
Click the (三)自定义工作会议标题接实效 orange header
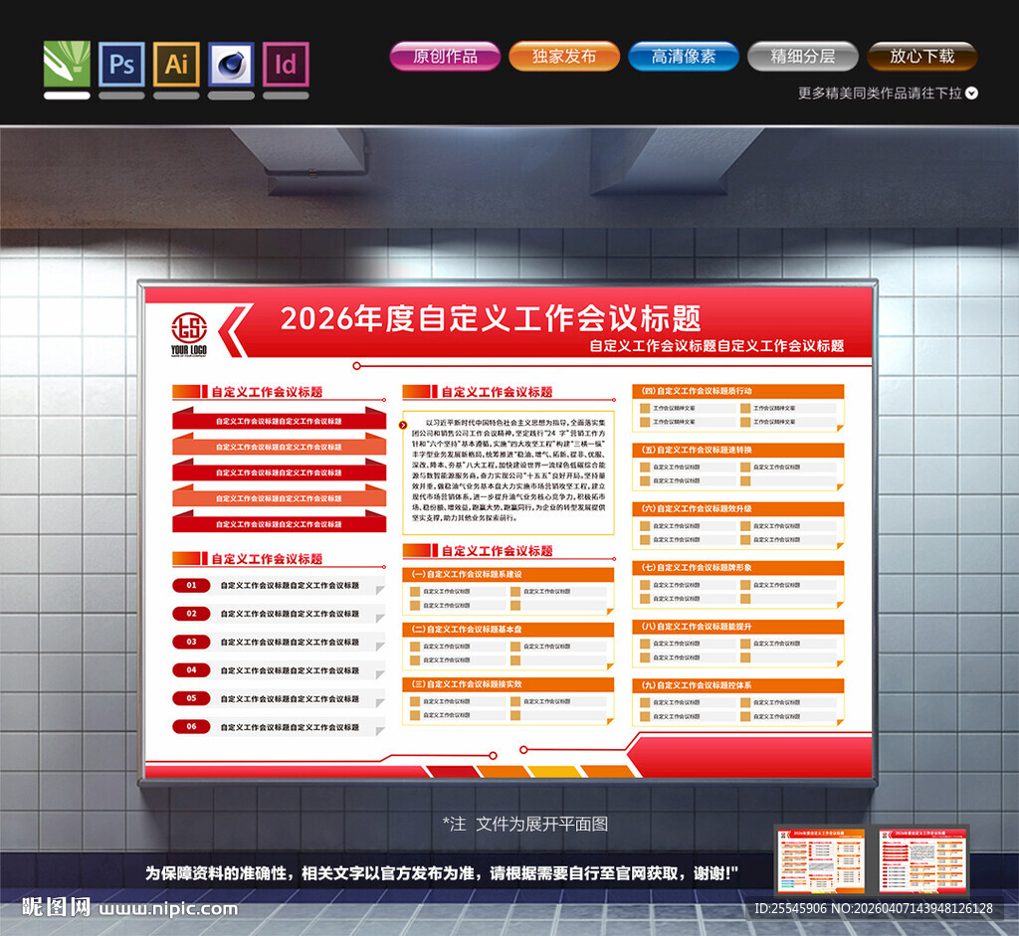[509, 684]
